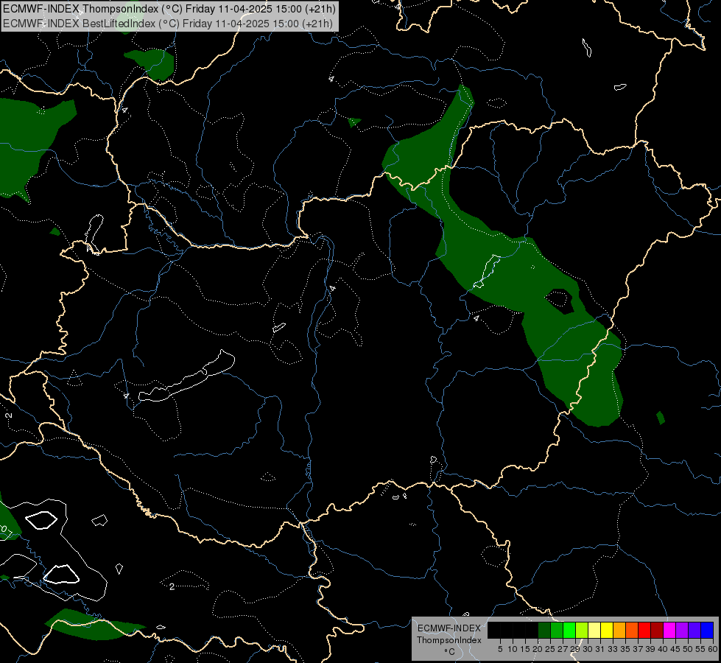
Task: Click legend tick value 39
Action: [650, 649]
